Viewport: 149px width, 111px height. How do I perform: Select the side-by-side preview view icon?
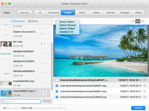(138, 21)
